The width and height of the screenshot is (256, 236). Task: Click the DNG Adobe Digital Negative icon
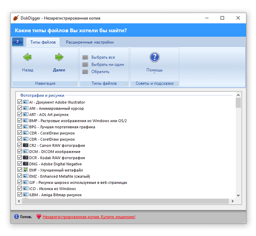pyautogui.click(x=26, y=164)
